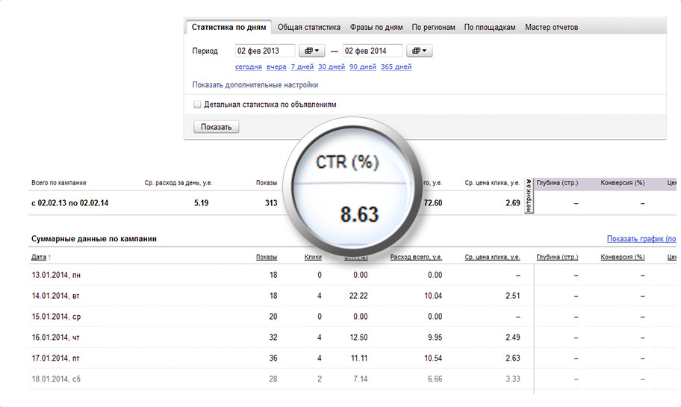The image size is (681, 407).
Task: Click the Показать график link
Action: click(x=641, y=238)
